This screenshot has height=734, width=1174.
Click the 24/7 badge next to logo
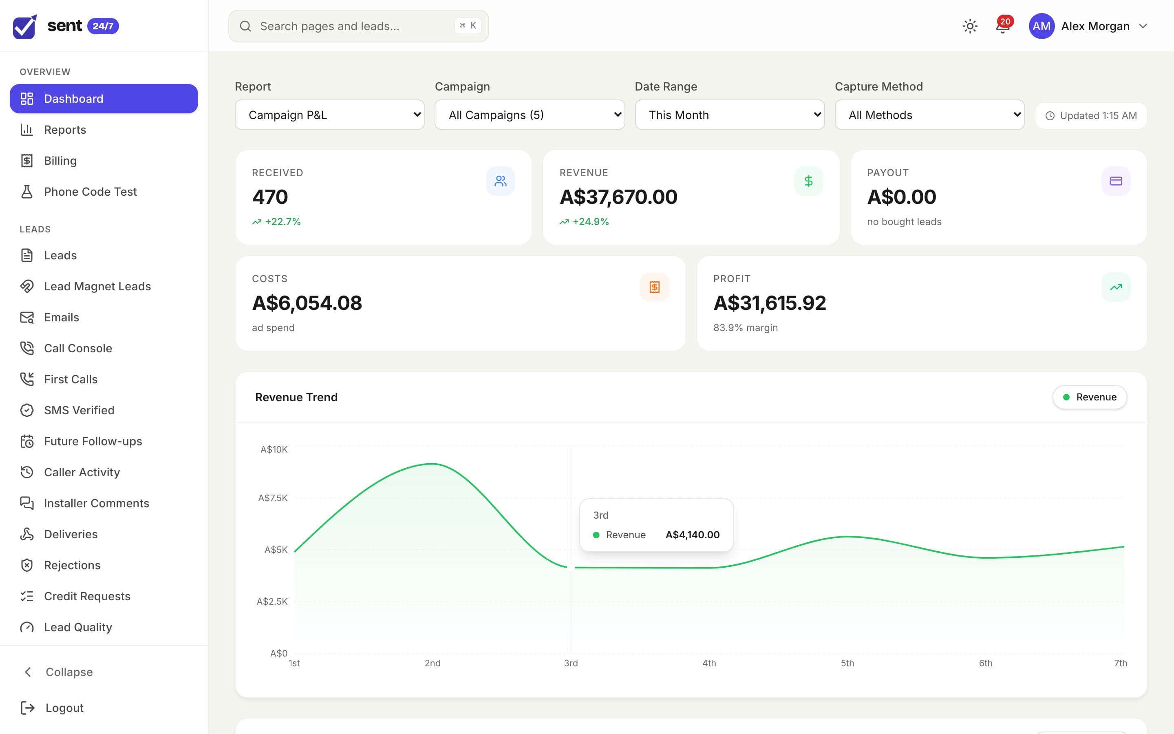[x=103, y=26]
